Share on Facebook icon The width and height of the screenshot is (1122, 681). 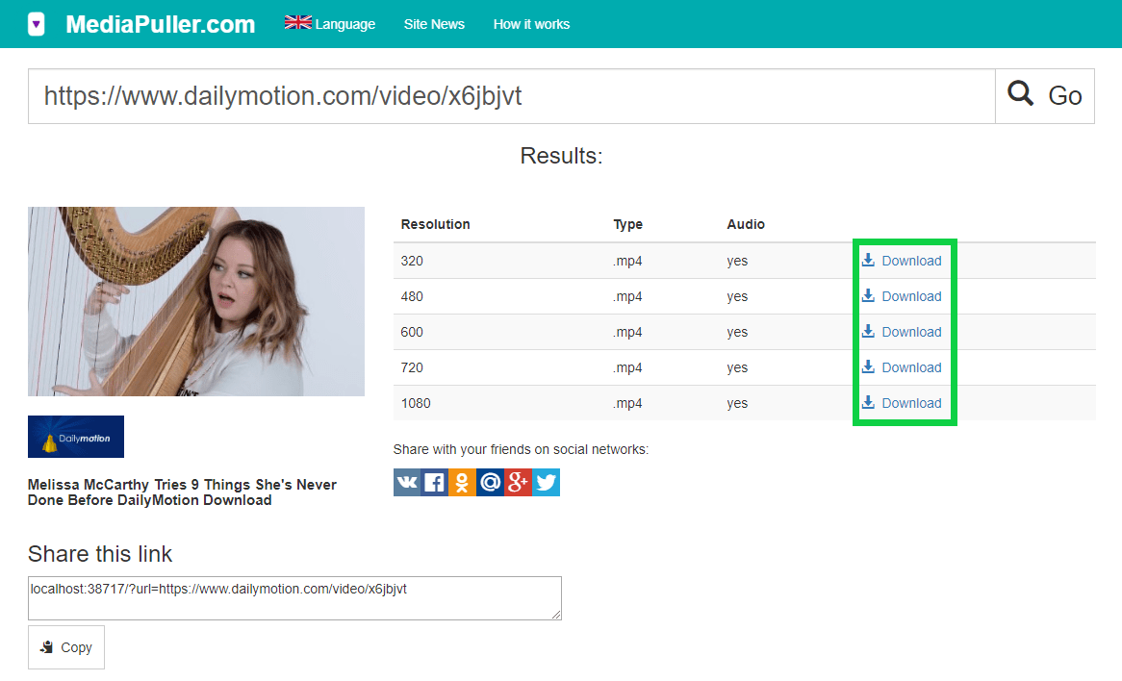coord(435,483)
